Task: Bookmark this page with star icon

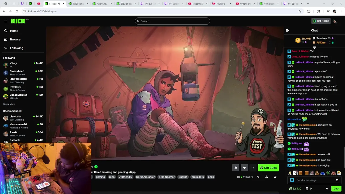Action: [x=299, y=11]
